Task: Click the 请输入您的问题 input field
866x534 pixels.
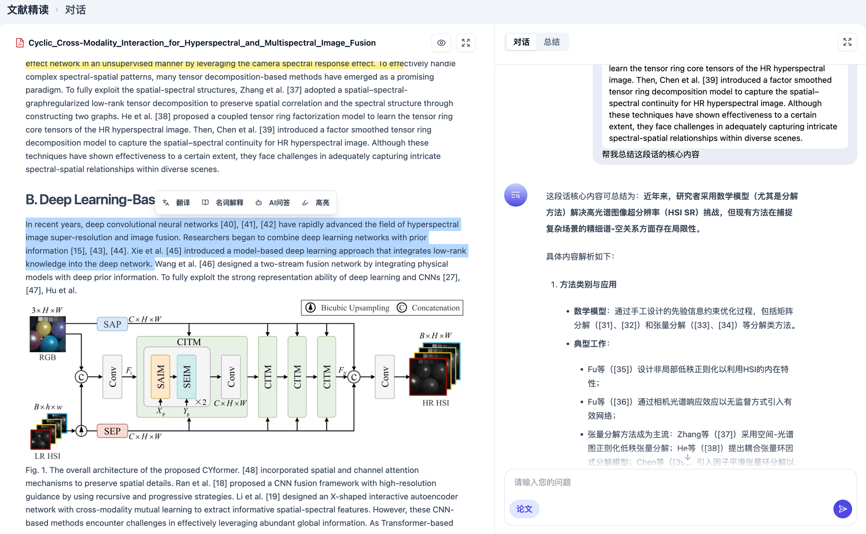Action: tap(606, 482)
